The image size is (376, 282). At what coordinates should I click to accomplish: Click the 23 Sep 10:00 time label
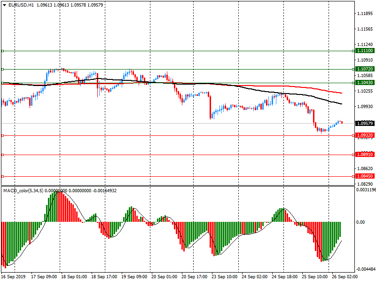point(224,277)
